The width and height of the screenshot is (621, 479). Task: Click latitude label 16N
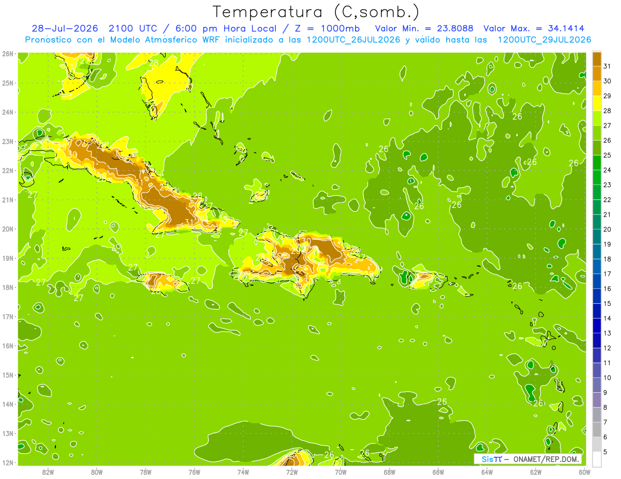pyautogui.click(x=7, y=346)
